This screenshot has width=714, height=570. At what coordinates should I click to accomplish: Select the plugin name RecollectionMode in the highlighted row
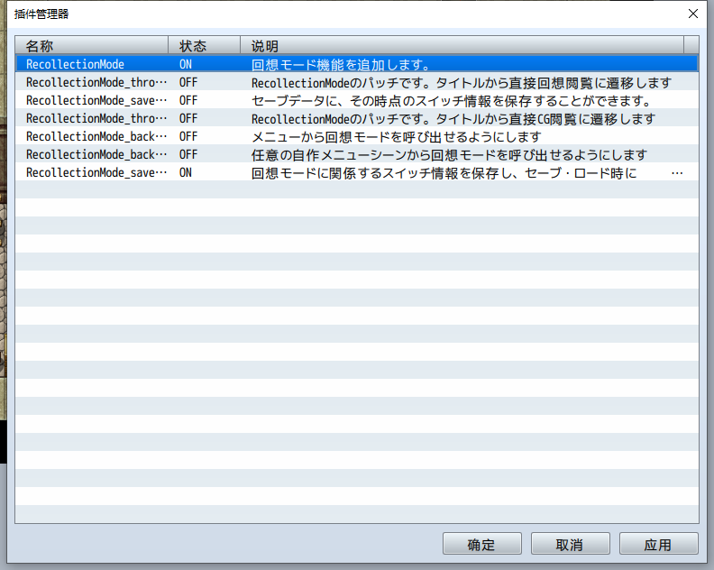pyautogui.click(x=75, y=64)
